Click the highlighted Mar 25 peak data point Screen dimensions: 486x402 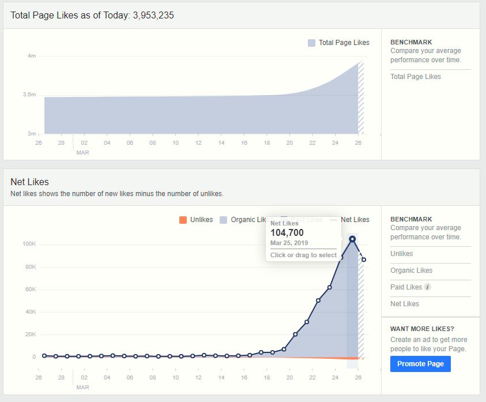coord(352,239)
